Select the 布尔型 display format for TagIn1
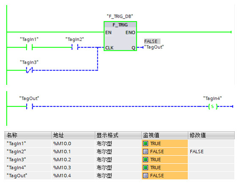 (x=104, y=143)
